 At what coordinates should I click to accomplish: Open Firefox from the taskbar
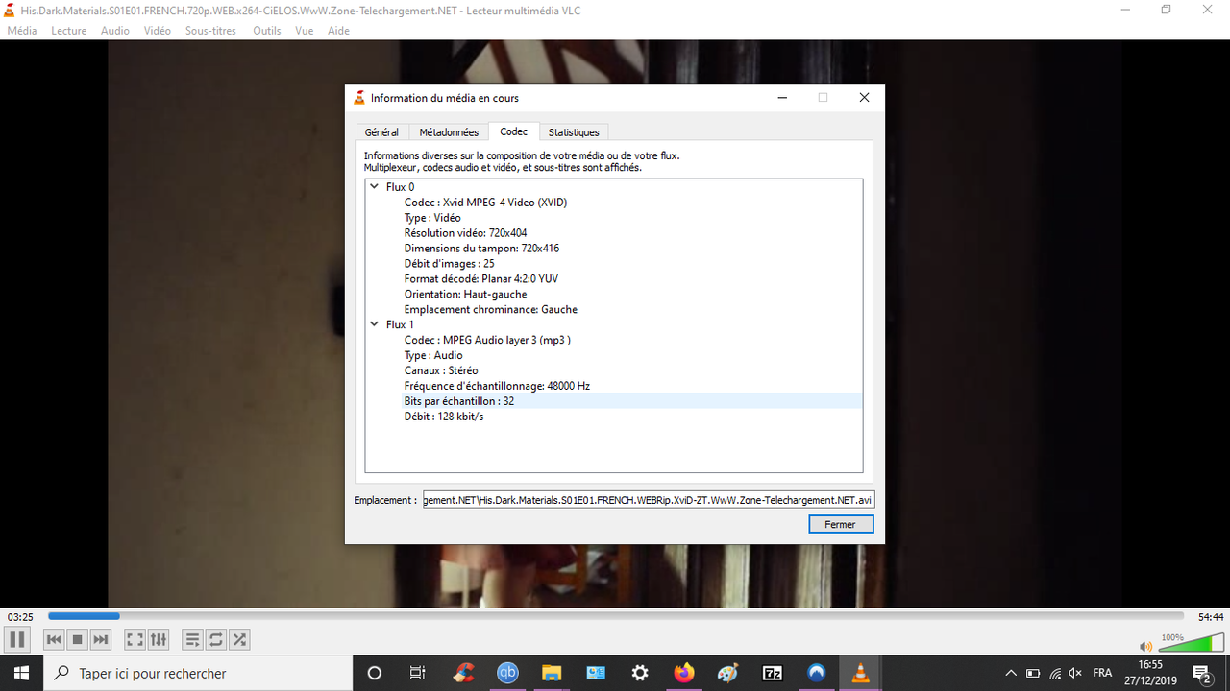click(684, 673)
